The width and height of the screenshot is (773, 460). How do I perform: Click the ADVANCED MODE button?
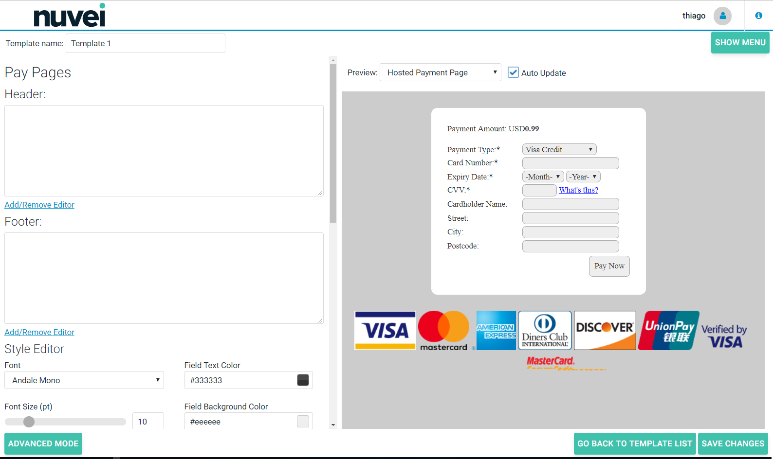pos(43,443)
